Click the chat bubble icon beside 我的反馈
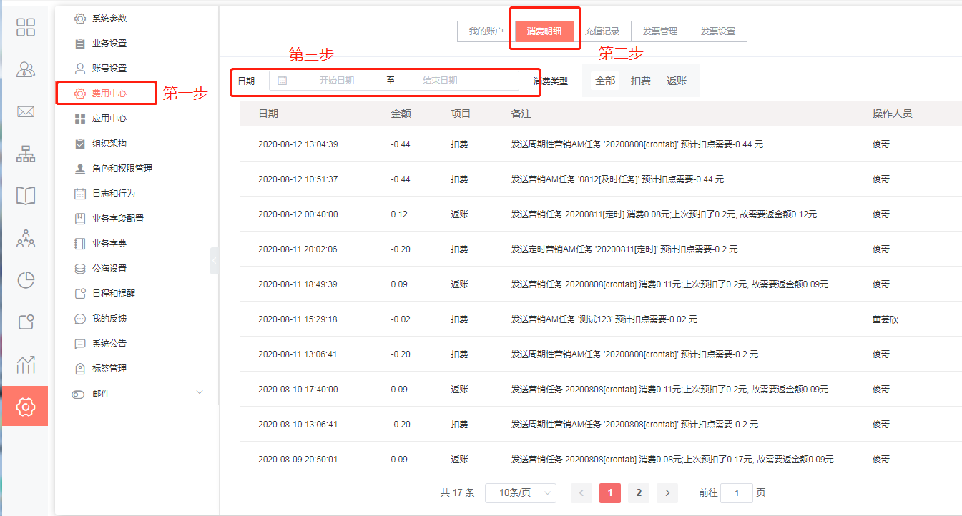 (80, 319)
